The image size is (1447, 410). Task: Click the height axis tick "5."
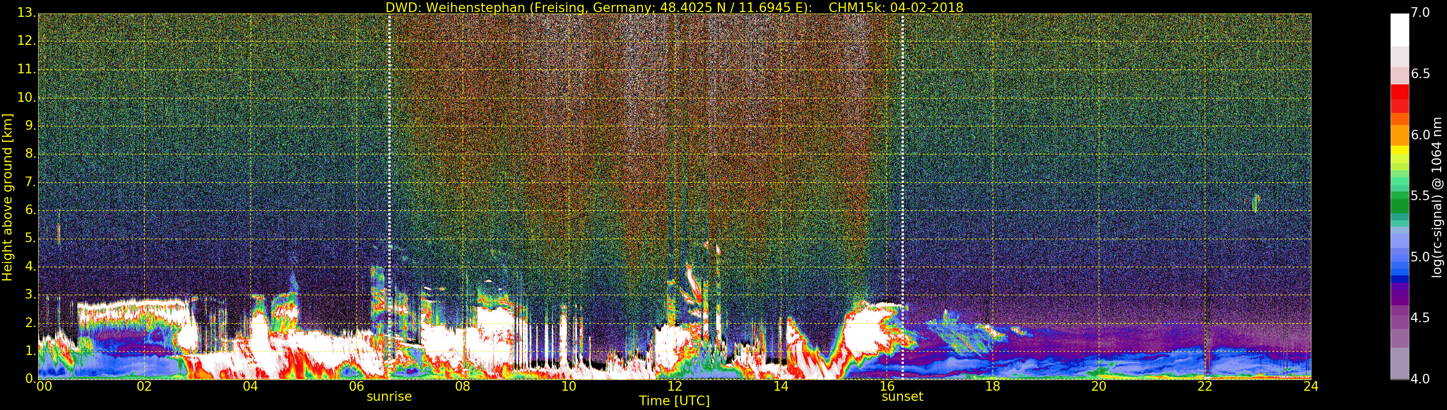(30, 238)
